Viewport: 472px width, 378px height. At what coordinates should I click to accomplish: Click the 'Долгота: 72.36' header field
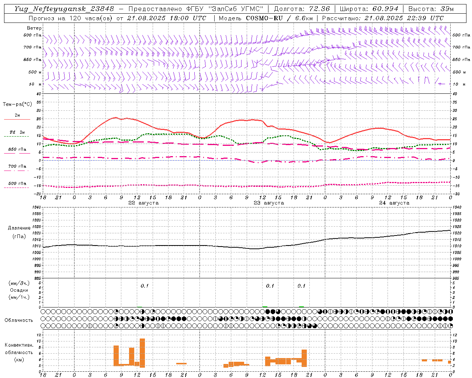[302, 9]
